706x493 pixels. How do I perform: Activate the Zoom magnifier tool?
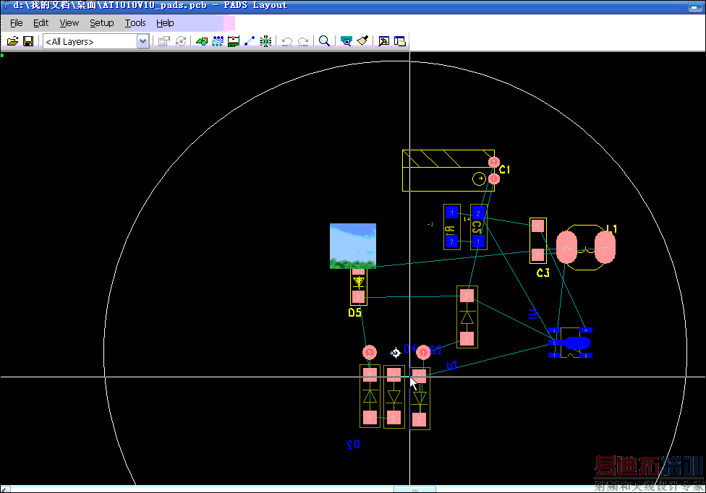click(324, 41)
